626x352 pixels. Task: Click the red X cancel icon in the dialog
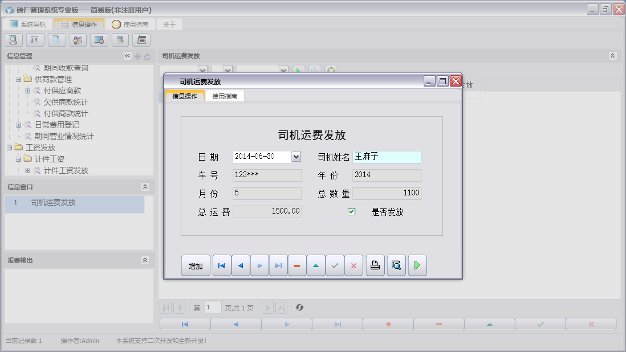point(353,265)
